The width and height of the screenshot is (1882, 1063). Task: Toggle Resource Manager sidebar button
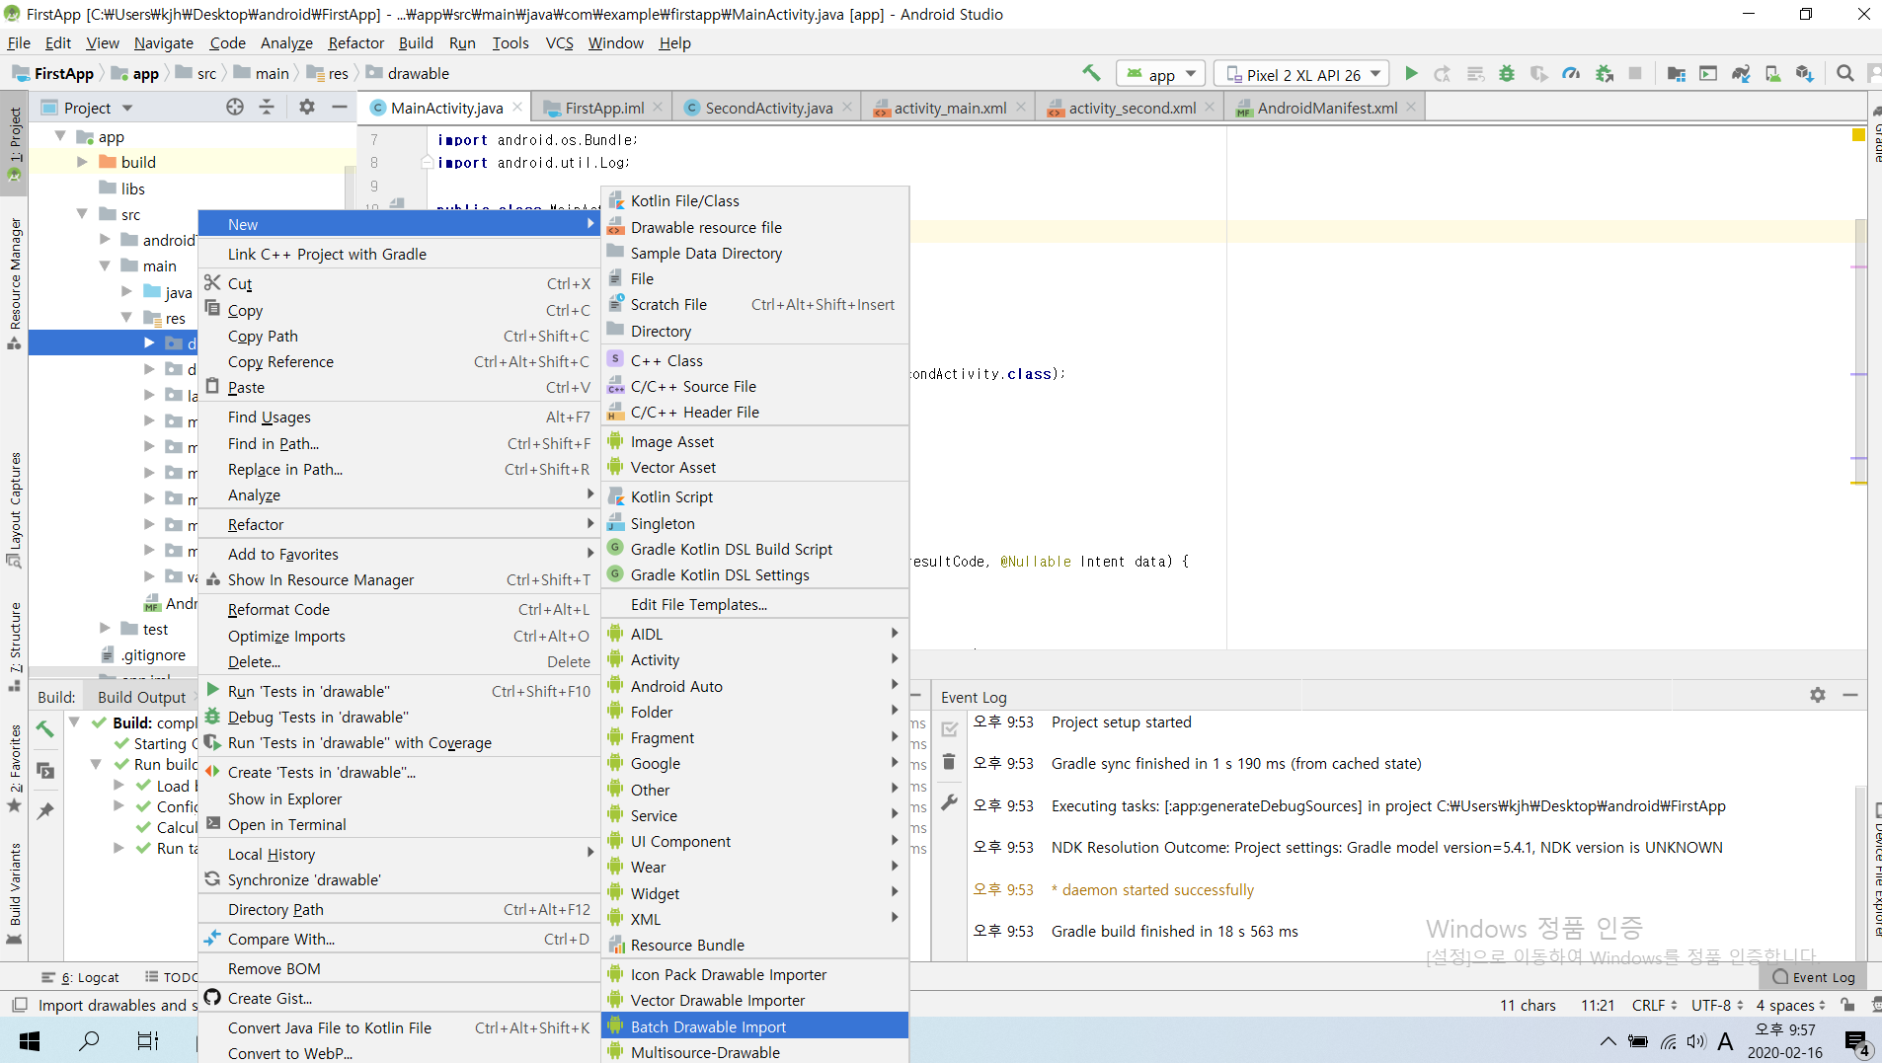(14, 282)
